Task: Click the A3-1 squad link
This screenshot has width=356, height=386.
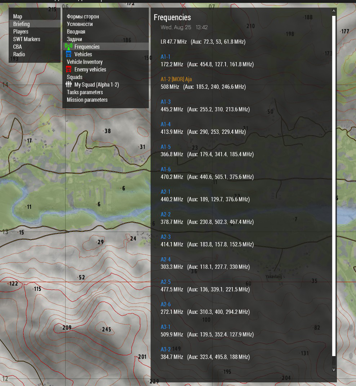Action: (x=165, y=327)
